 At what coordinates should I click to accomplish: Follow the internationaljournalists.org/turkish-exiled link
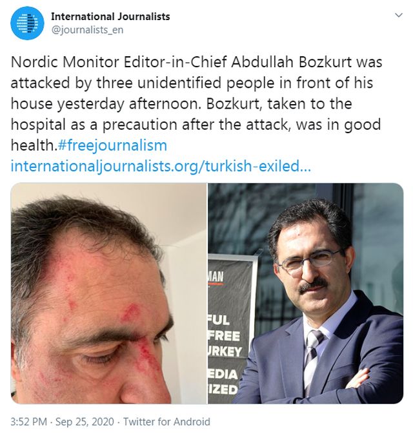point(161,166)
